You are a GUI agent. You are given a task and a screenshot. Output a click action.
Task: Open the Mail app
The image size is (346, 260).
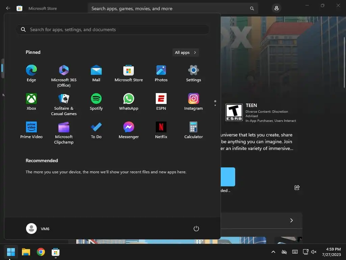coord(96,73)
